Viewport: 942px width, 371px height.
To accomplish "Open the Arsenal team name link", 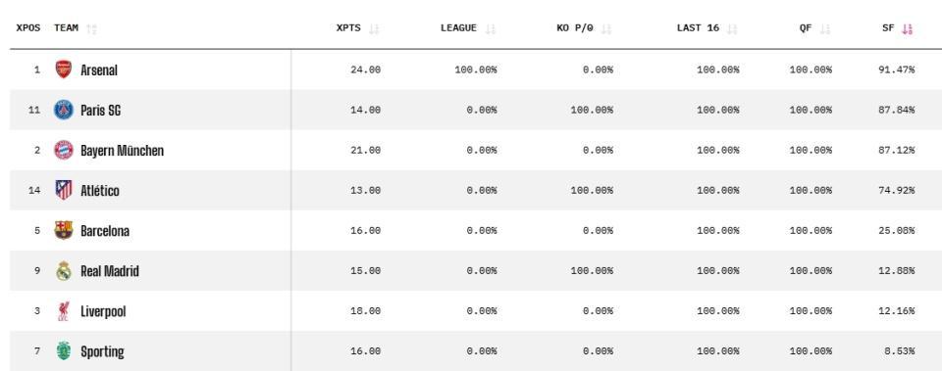I will click(99, 70).
